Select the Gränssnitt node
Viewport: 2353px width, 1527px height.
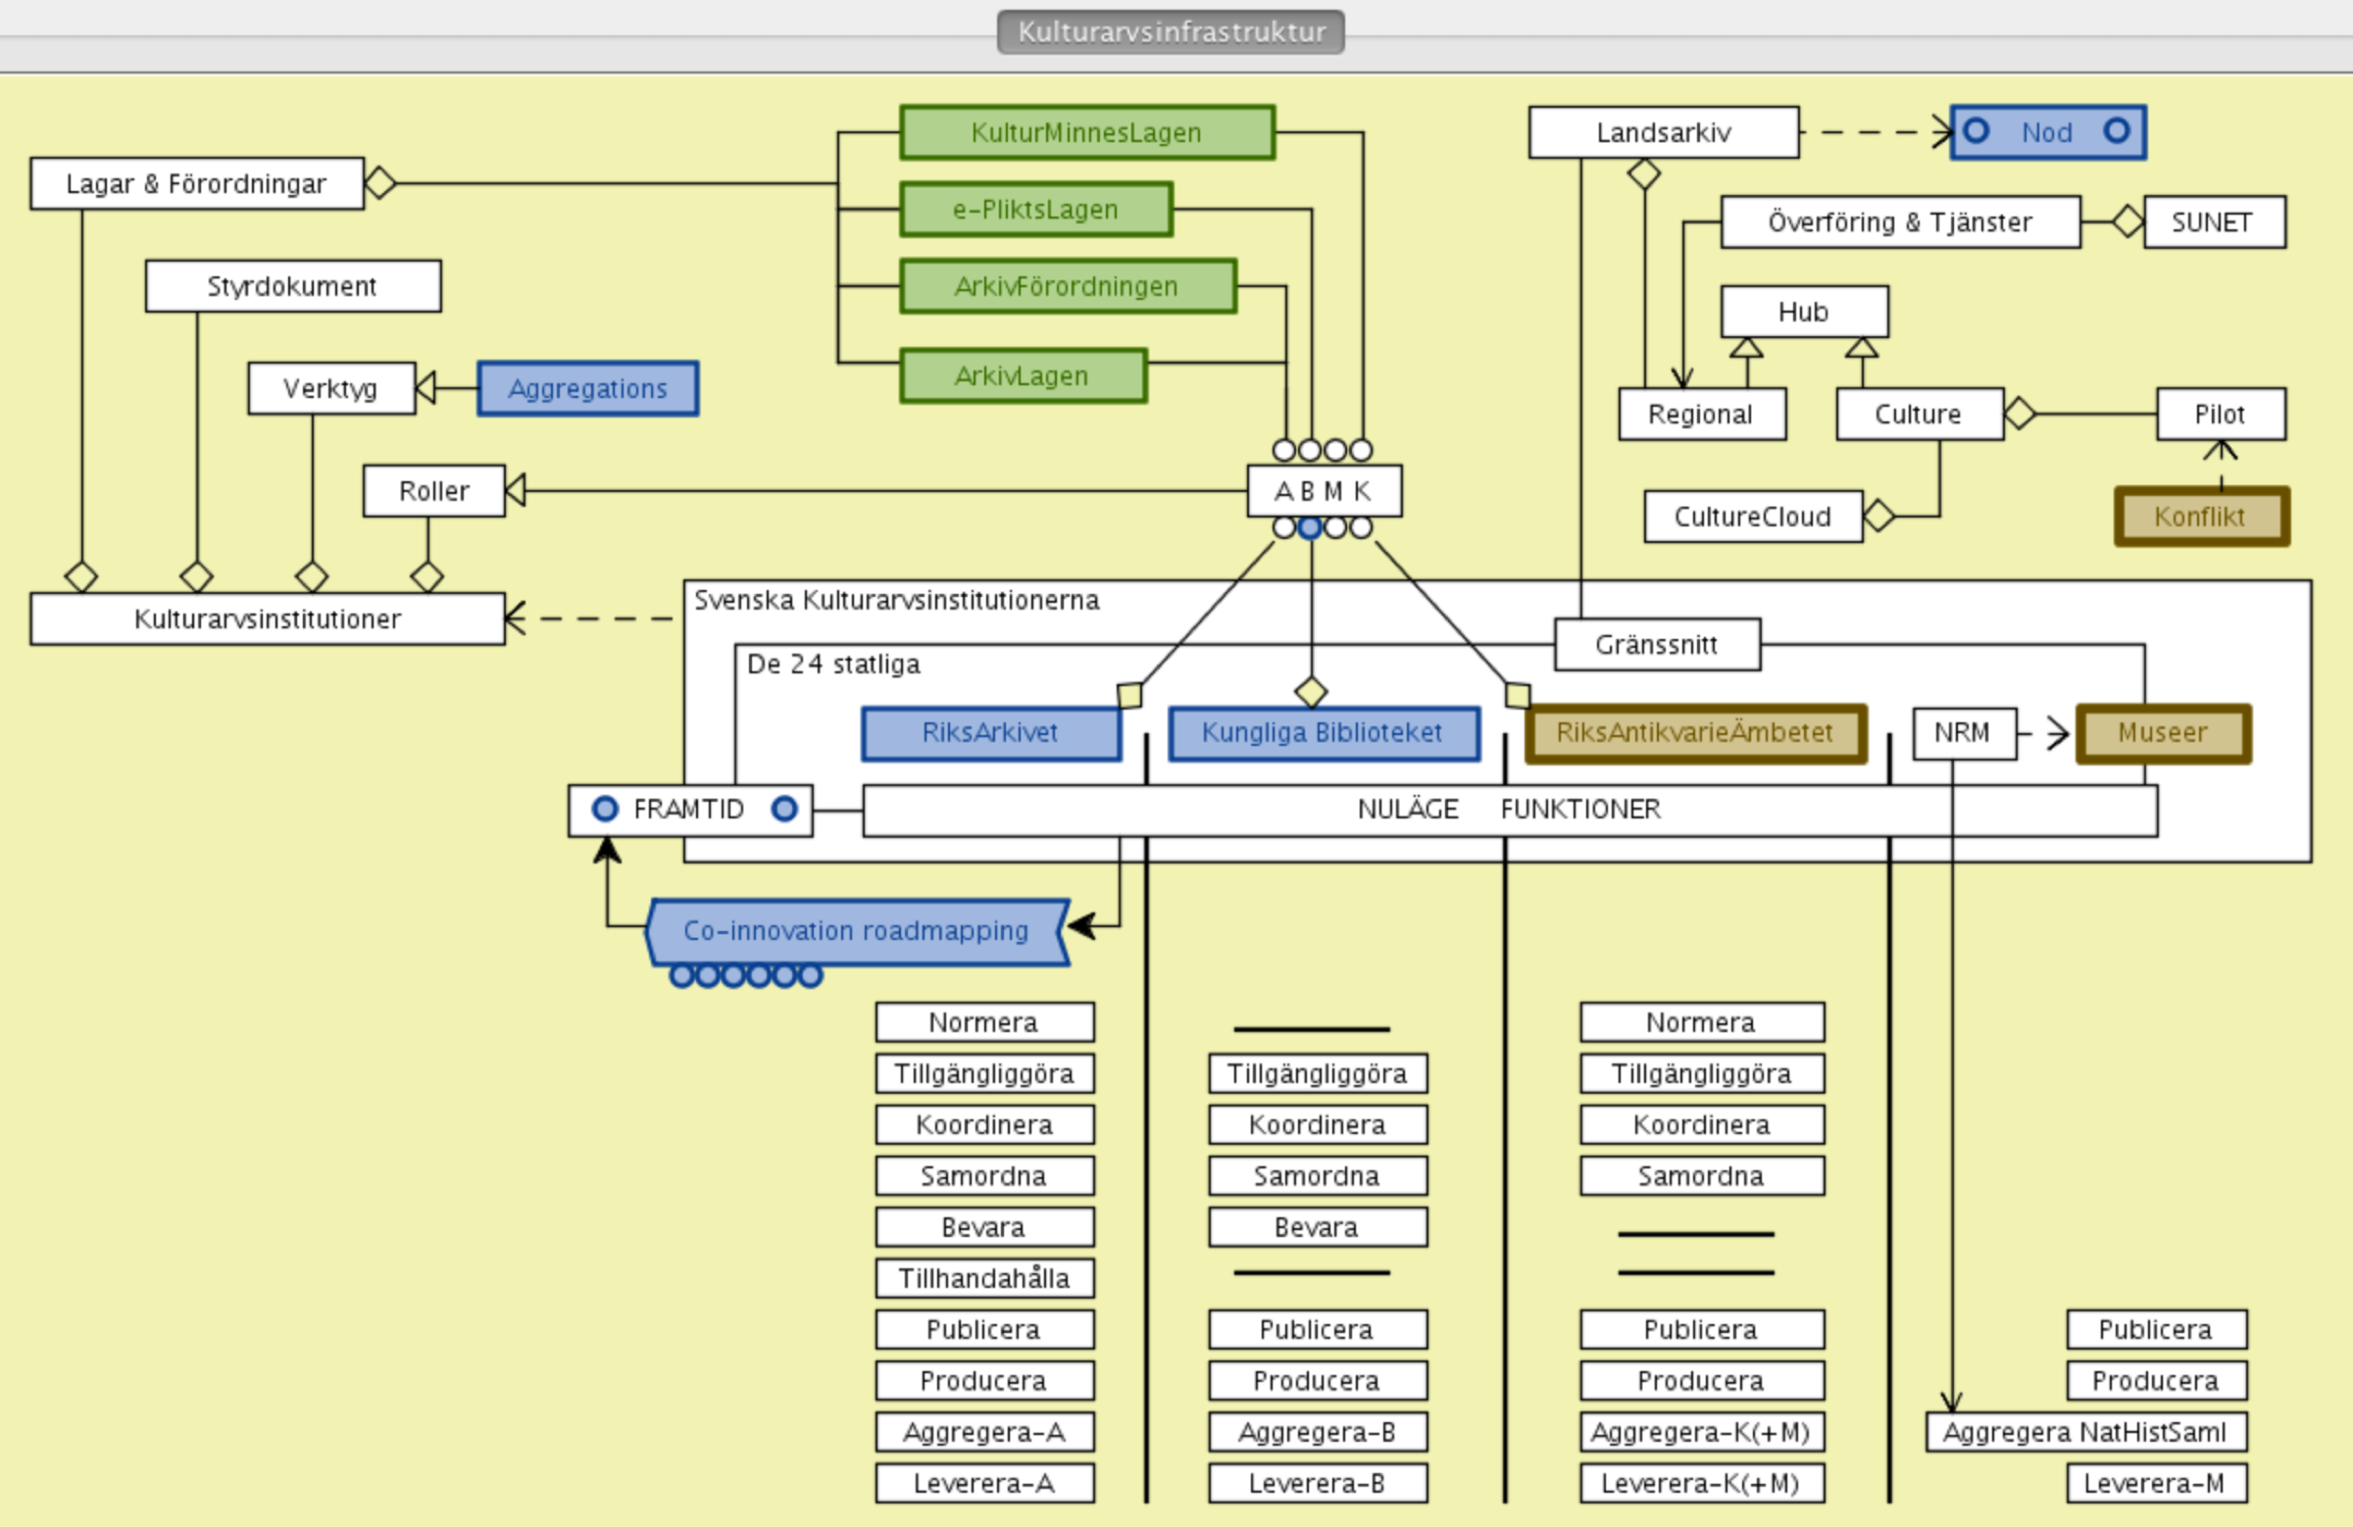tap(1657, 644)
